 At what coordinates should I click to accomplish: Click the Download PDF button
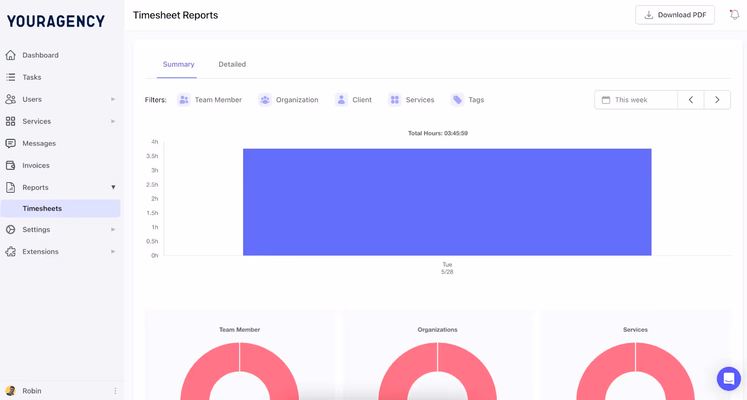(x=675, y=15)
